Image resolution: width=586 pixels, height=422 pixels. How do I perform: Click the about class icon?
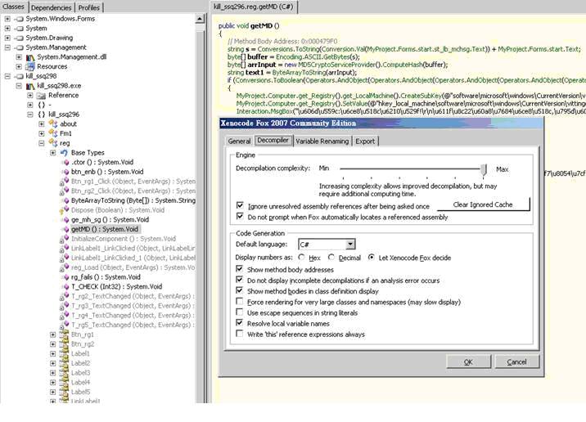(x=53, y=124)
